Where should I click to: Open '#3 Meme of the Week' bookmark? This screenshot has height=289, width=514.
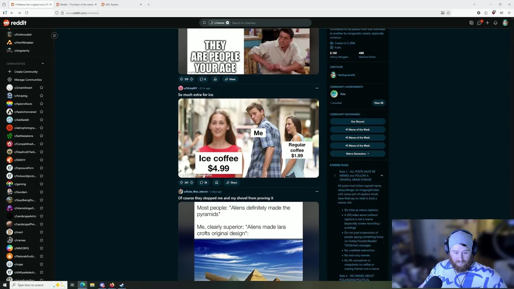point(357,146)
